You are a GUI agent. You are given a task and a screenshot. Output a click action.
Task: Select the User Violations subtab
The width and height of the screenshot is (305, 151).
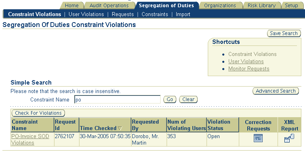[x=86, y=14]
